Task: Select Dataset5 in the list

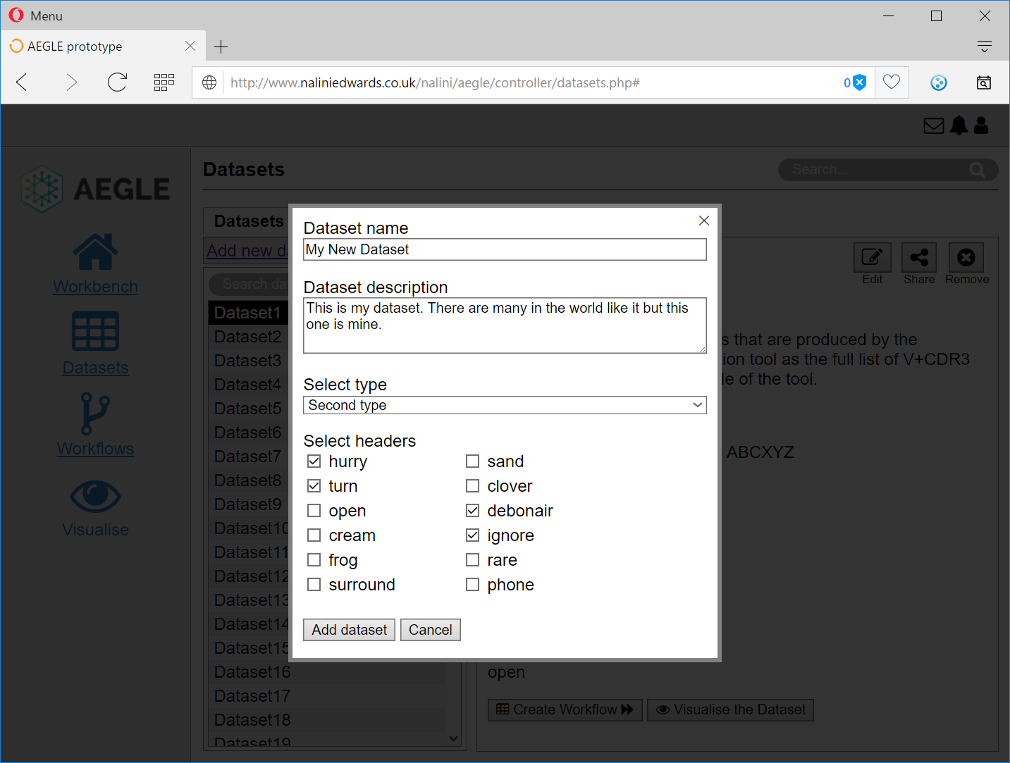Action: pos(248,409)
